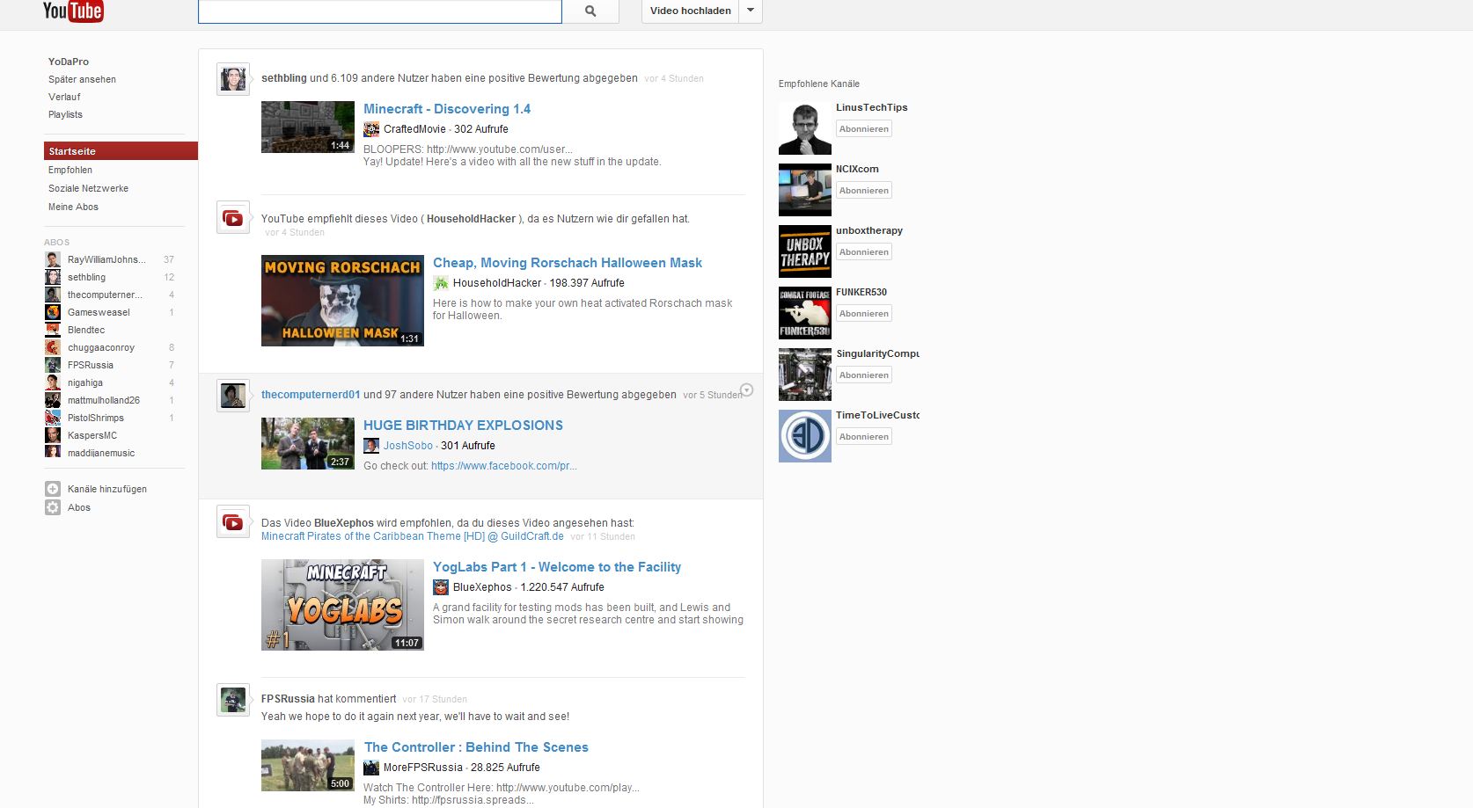Click the HouseholdHacker channel icon

click(x=441, y=283)
